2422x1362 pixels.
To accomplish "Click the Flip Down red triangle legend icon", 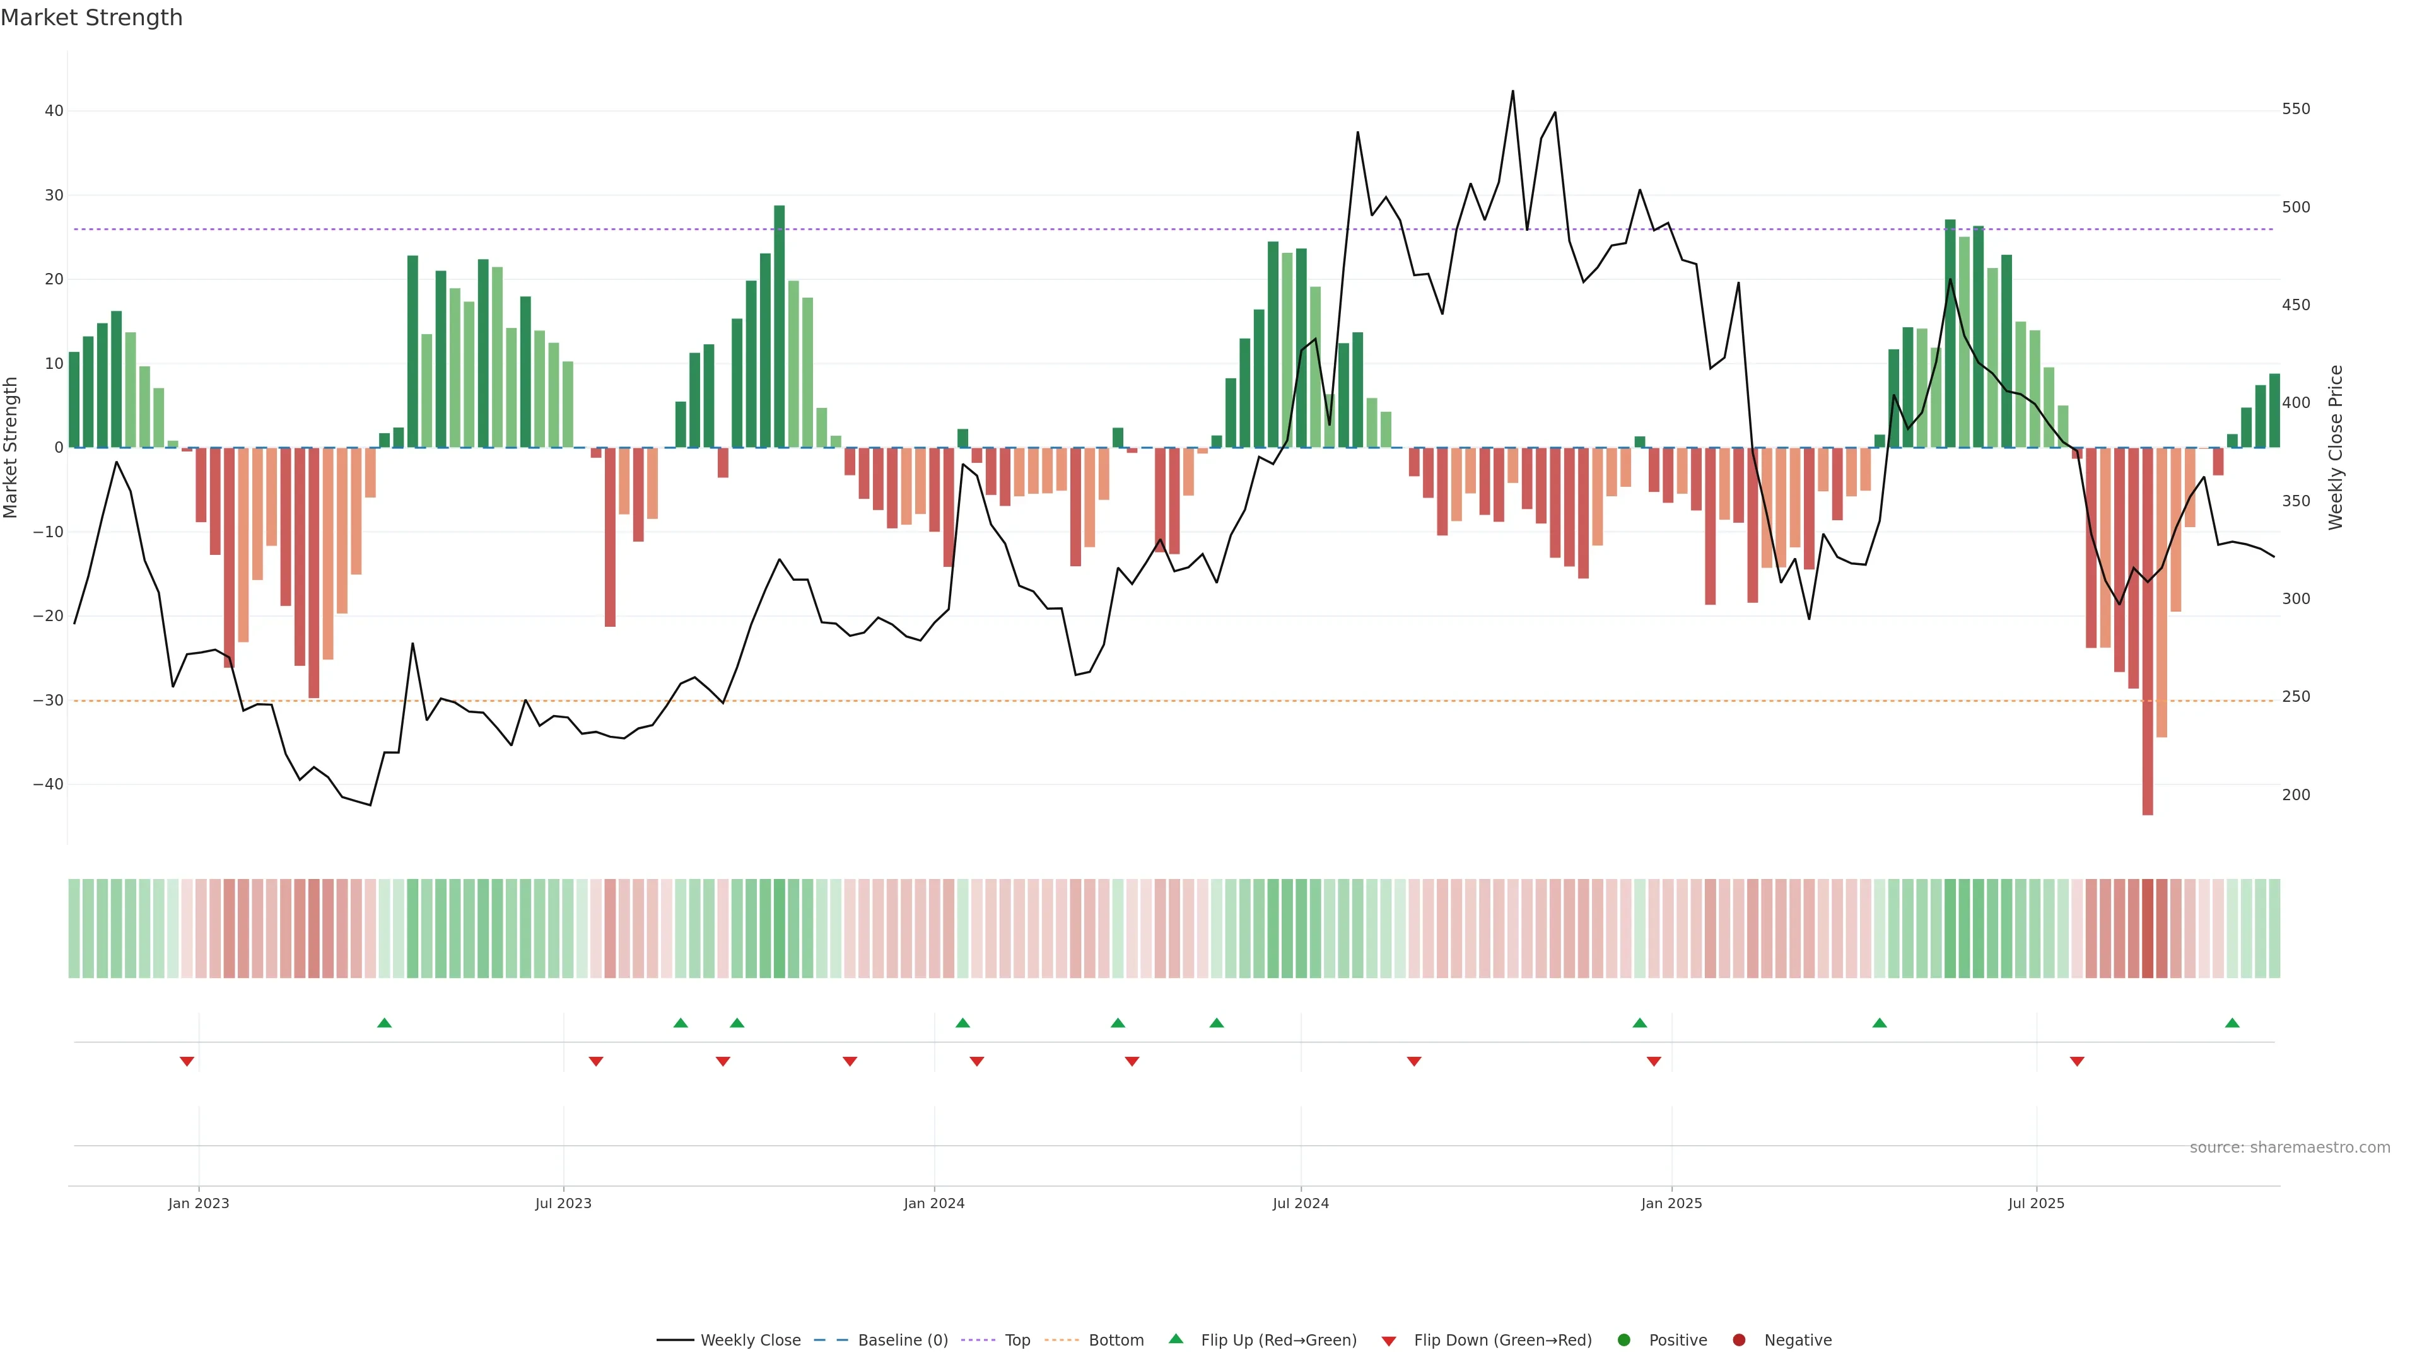I will click(x=1389, y=1341).
